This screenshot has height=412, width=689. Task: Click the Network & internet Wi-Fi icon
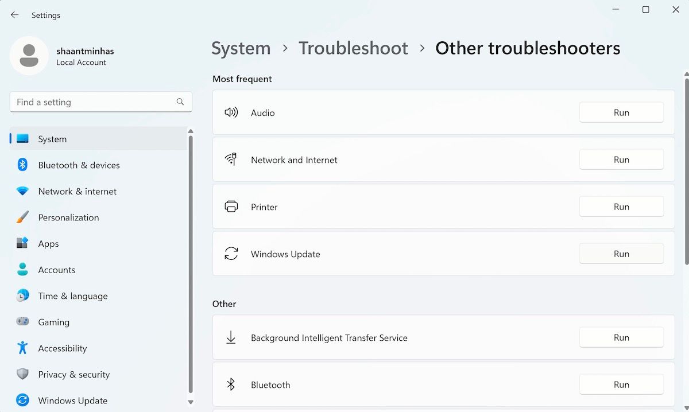[x=22, y=191]
